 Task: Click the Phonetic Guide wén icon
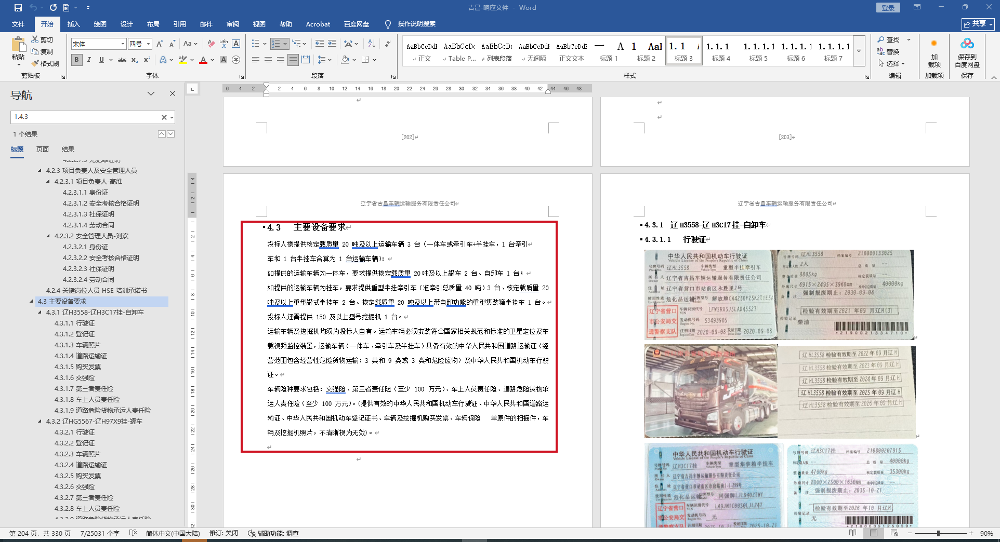click(x=223, y=44)
